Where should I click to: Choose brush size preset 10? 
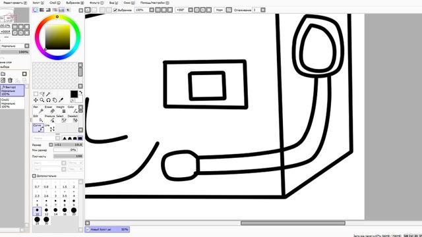(x=37, y=211)
